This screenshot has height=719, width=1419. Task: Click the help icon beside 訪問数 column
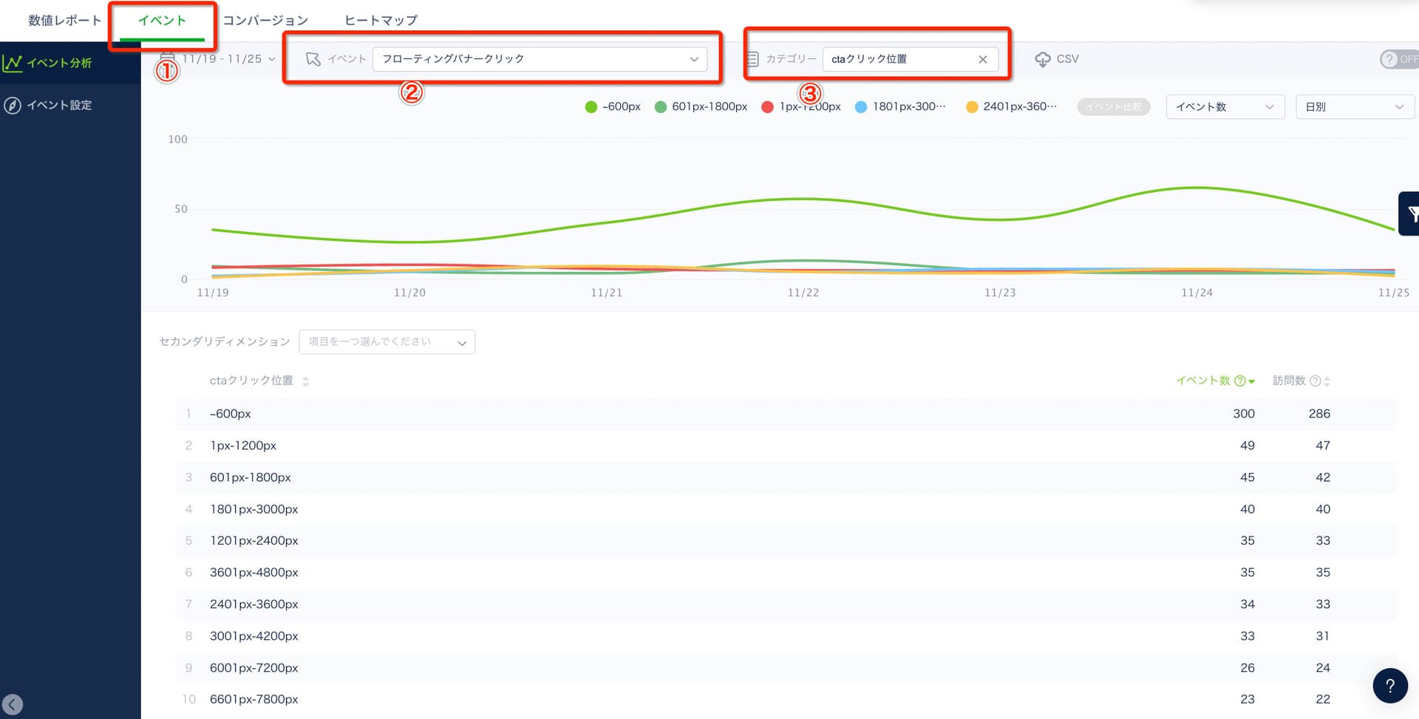tap(1315, 381)
